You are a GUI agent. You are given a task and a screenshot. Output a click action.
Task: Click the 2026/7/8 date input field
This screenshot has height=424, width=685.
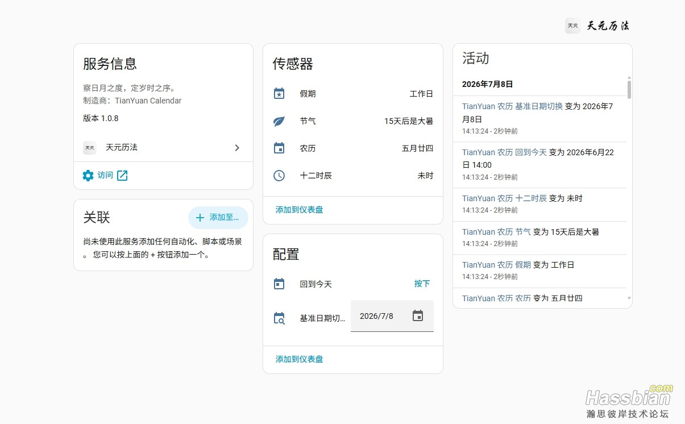pos(392,316)
